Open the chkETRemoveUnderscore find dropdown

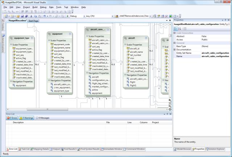point(150,16)
